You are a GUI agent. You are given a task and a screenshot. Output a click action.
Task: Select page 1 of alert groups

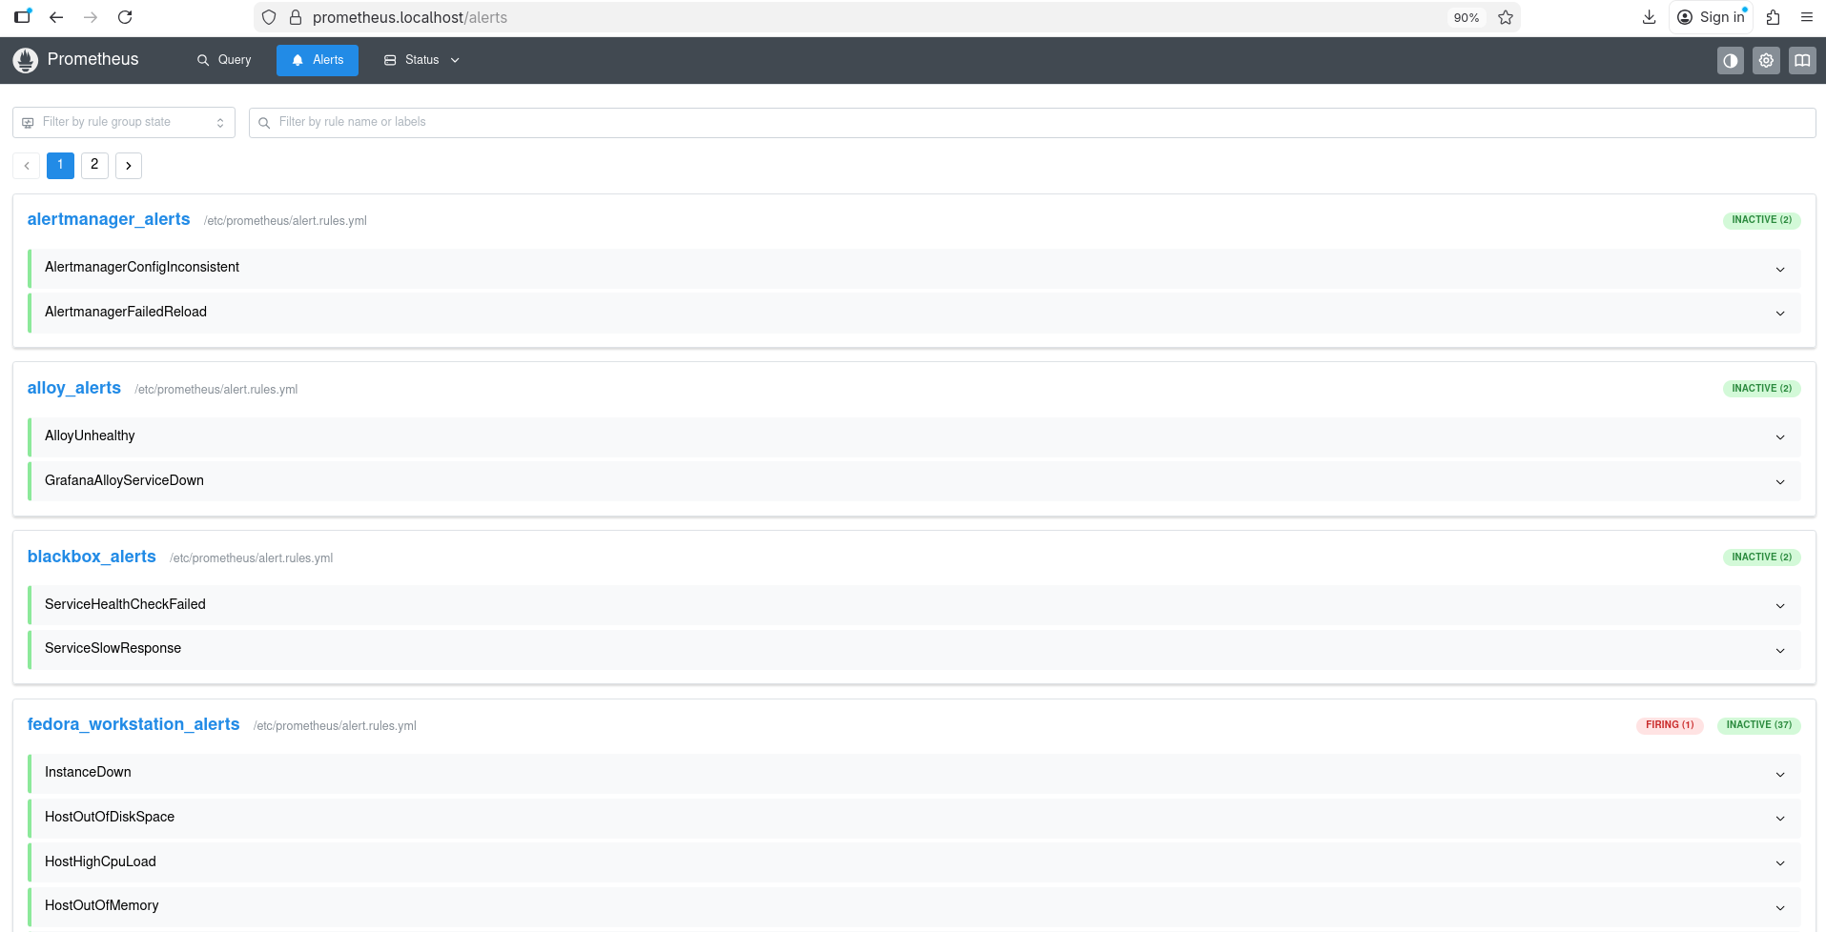(x=60, y=166)
